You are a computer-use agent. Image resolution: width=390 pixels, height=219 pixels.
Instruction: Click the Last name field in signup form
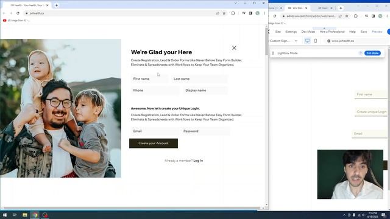point(199,78)
